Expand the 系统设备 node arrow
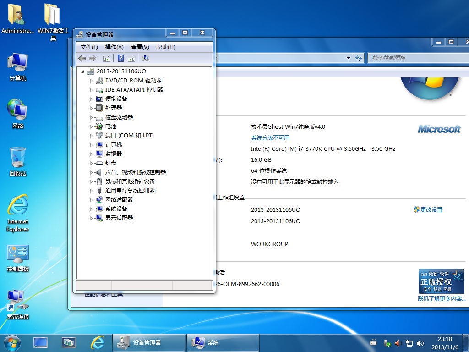The image size is (469, 352). 91,209
